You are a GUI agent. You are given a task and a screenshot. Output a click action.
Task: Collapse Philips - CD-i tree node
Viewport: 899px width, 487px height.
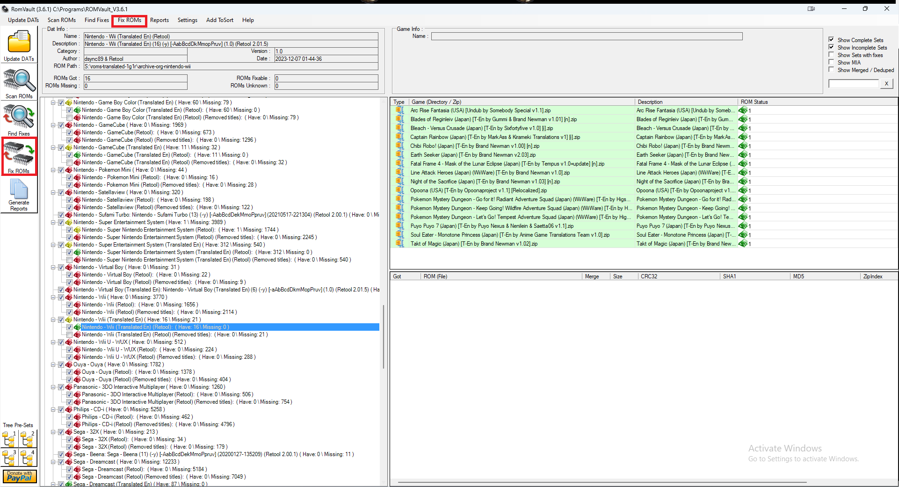53,409
